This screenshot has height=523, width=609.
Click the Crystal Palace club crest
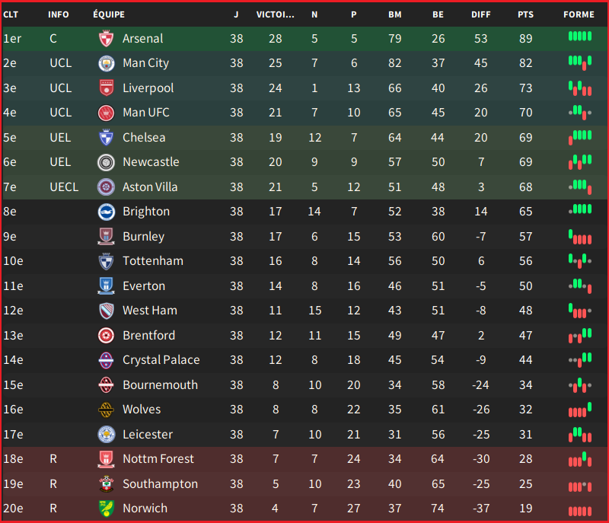(x=106, y=360)
